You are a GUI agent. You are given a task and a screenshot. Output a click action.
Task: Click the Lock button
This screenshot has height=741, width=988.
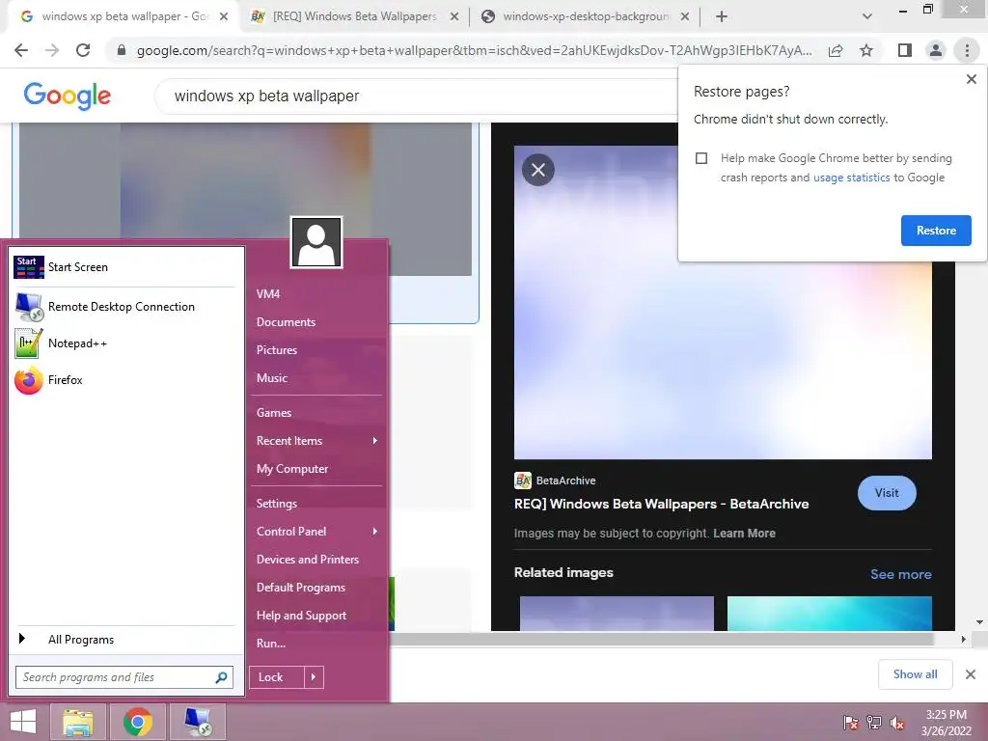pyautogui.click(x=277, y=677)
